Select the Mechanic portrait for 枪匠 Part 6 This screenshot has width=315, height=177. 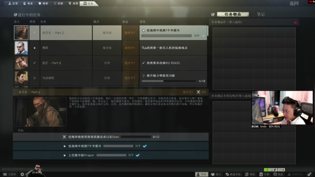[x=21, y=63]
